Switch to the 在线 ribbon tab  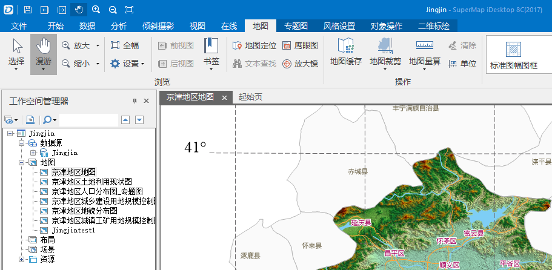point(229,25)
